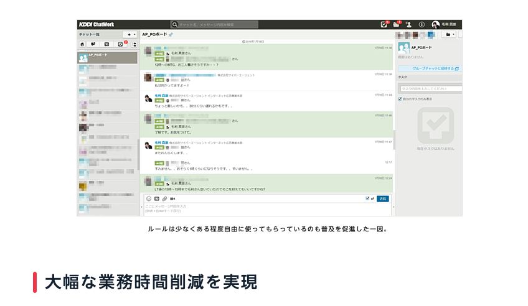
Task: Open the chat list category settings icon
Action: 134,44
